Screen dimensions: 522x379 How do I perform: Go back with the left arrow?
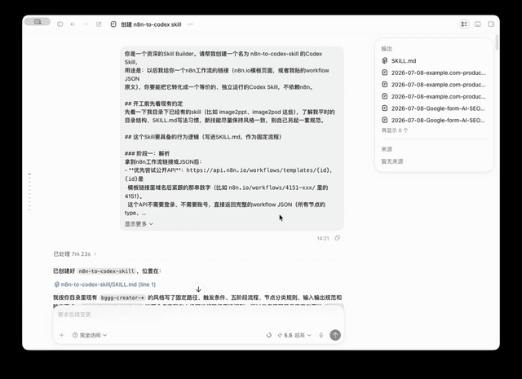[73, 24]
